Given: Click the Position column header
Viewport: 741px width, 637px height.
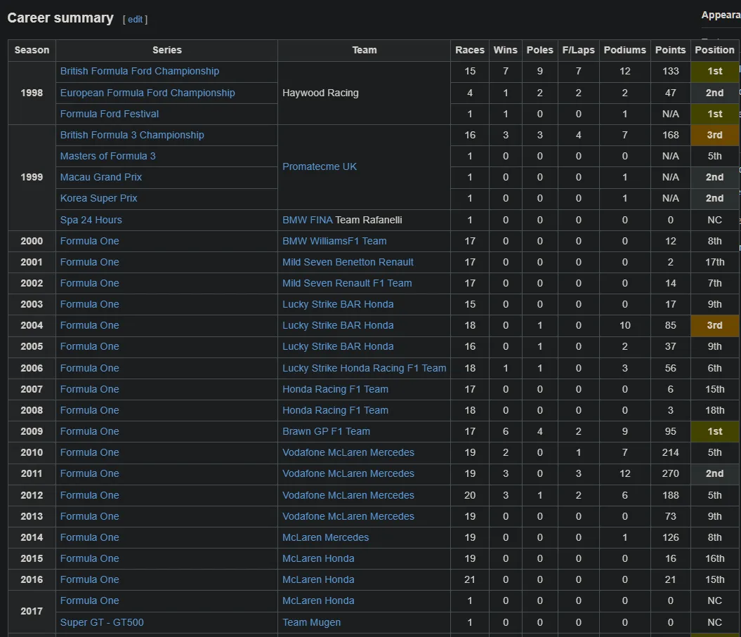Looking at the screenshot, I should coord(714,50).
